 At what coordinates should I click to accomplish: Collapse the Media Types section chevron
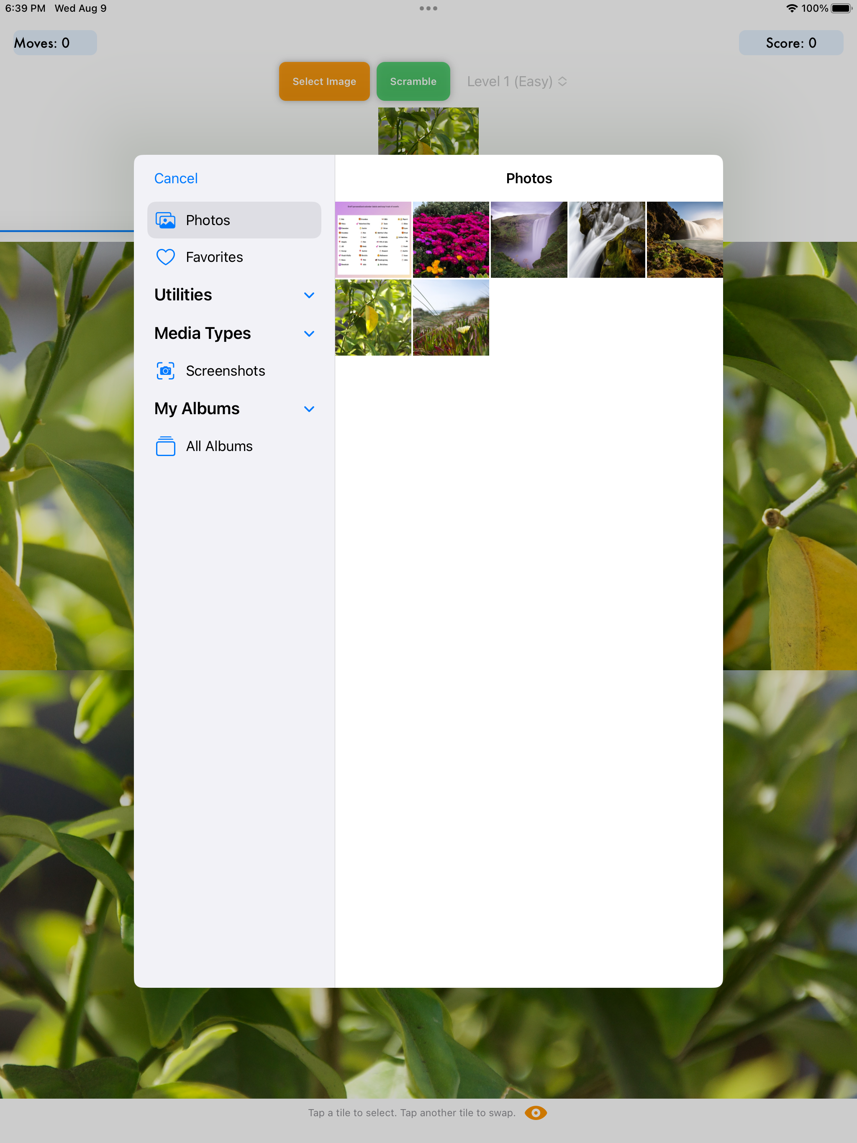point(309,334)
